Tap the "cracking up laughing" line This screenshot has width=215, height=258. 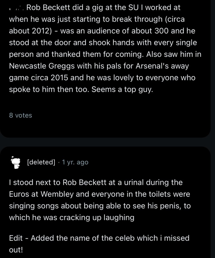tap(97, 218)
